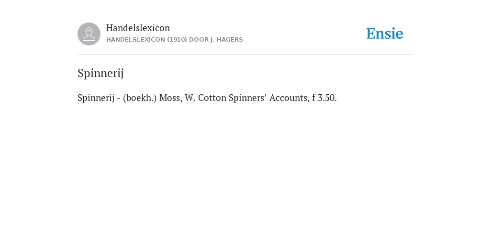Viewport: 490px width, 245px height.
Task: Click the first word Spinnerij of the paragraph
Action: point(96,98)
